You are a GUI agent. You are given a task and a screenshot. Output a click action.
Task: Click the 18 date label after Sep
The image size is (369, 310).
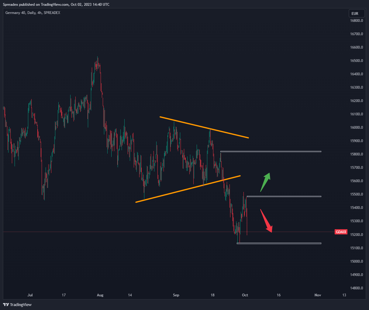212,295
